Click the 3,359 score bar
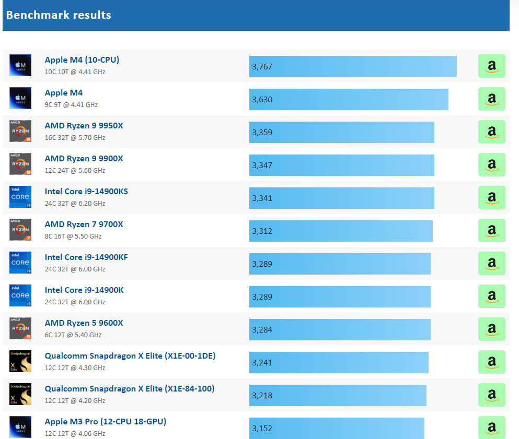The width and height of the screenshot is (519, 439). (342, 132)
